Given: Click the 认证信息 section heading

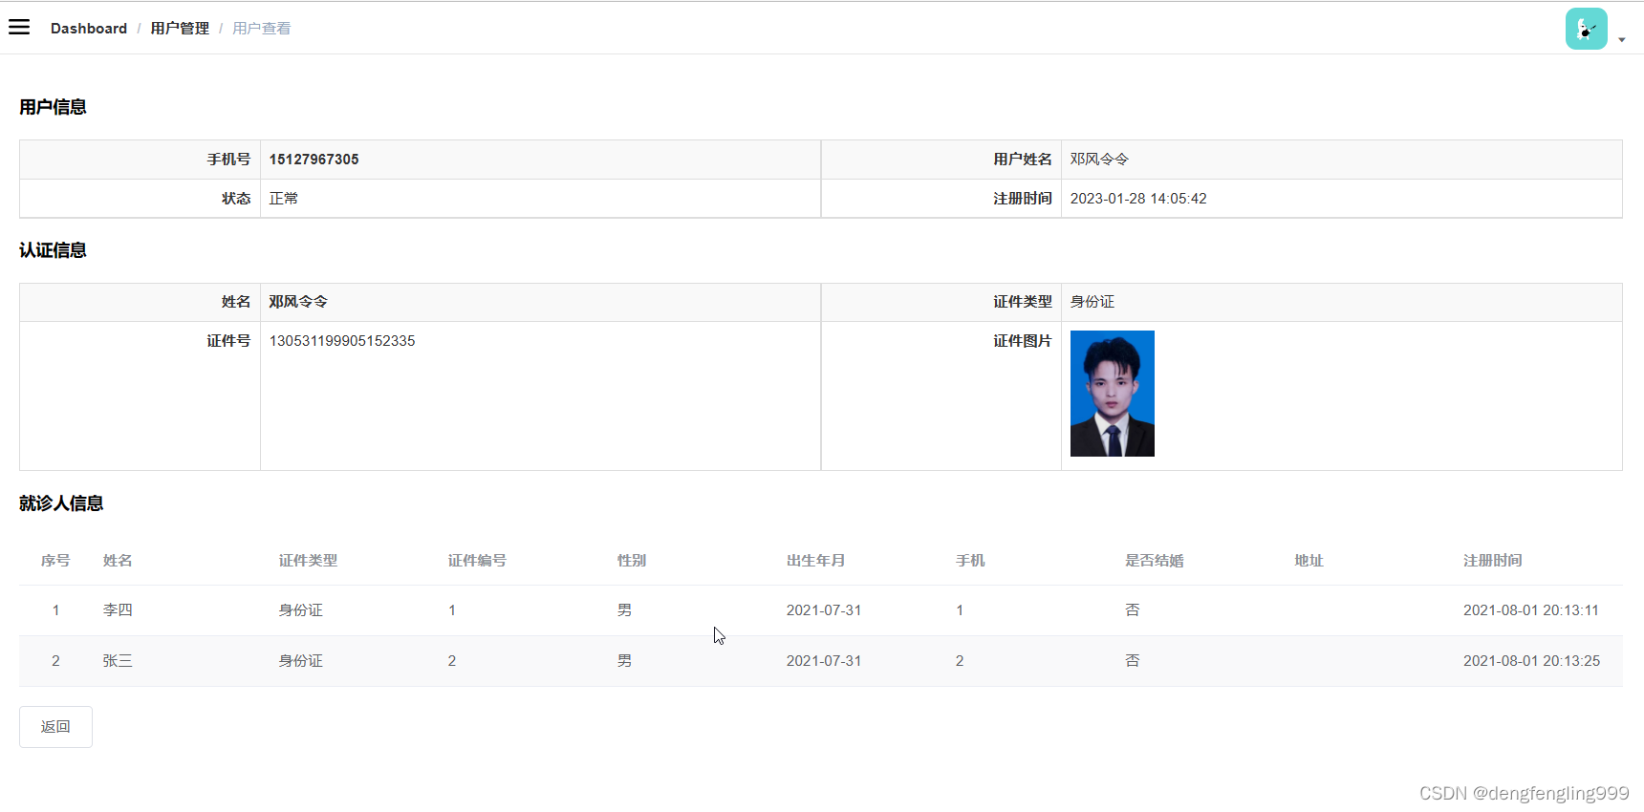Looking at the screenshot, I should click(53, 250).
